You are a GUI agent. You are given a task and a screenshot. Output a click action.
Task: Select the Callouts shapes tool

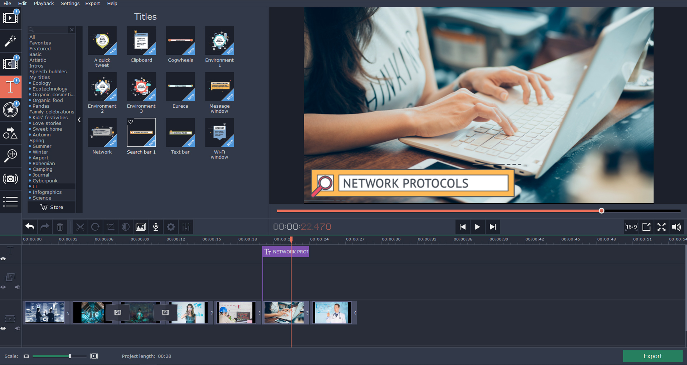click(11, 133)
